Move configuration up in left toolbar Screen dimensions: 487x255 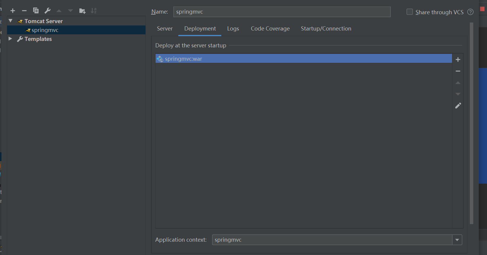coord(59,11)
